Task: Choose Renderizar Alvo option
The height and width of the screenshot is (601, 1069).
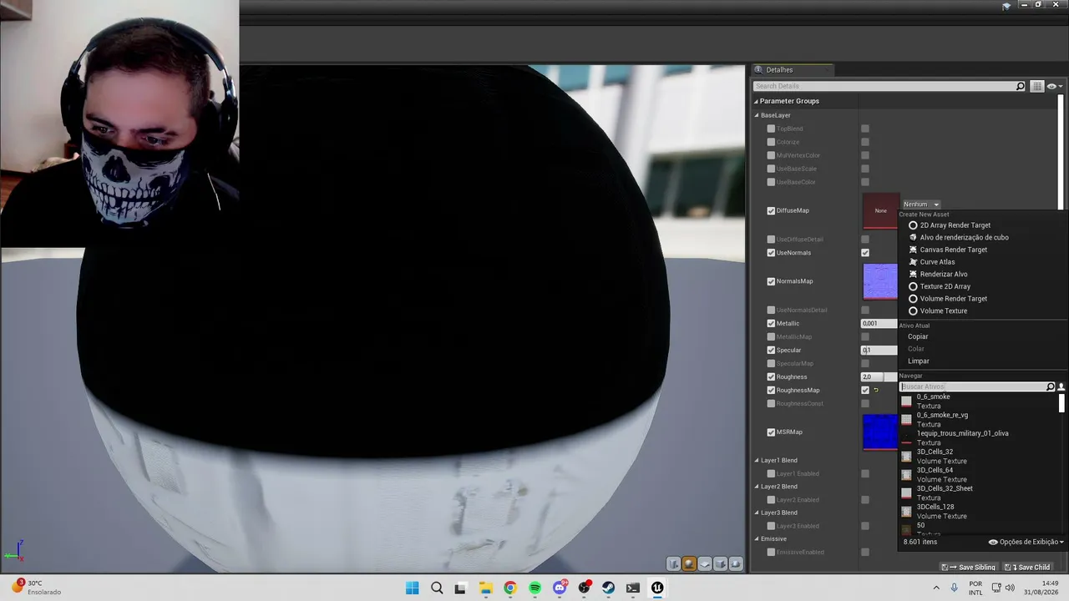Action: pos(944,275)
